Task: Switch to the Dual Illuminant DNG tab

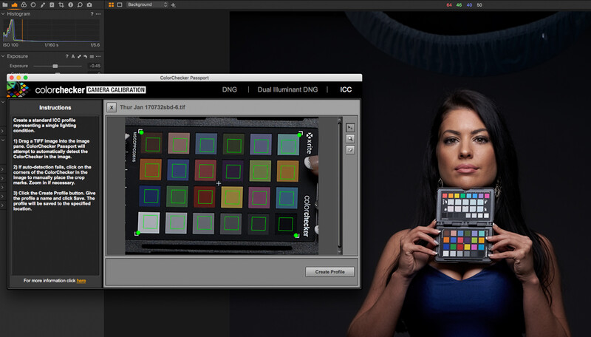Action: point(287,89)
